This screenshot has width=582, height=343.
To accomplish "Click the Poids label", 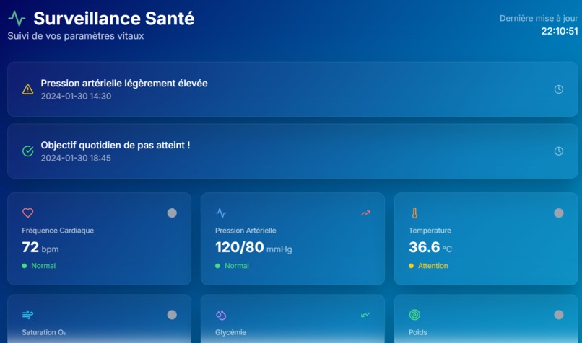I will 418,333.
